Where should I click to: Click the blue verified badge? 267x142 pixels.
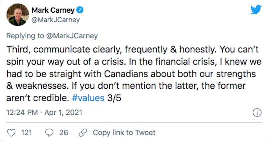80,10
